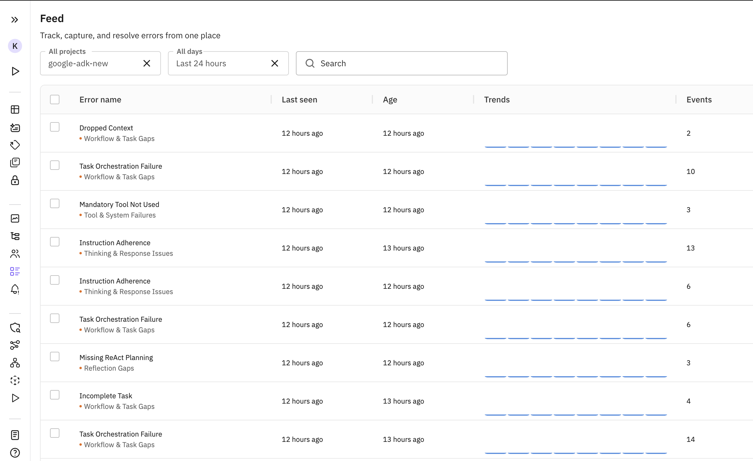The image size is (753, 461).
Task: Open the help question mark icon
Action: point(15,453)
